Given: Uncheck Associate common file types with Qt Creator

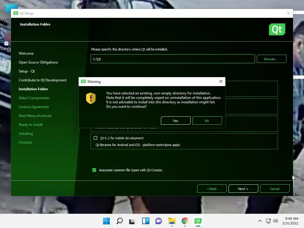Looking at the screenshot, I should point(94,170).
